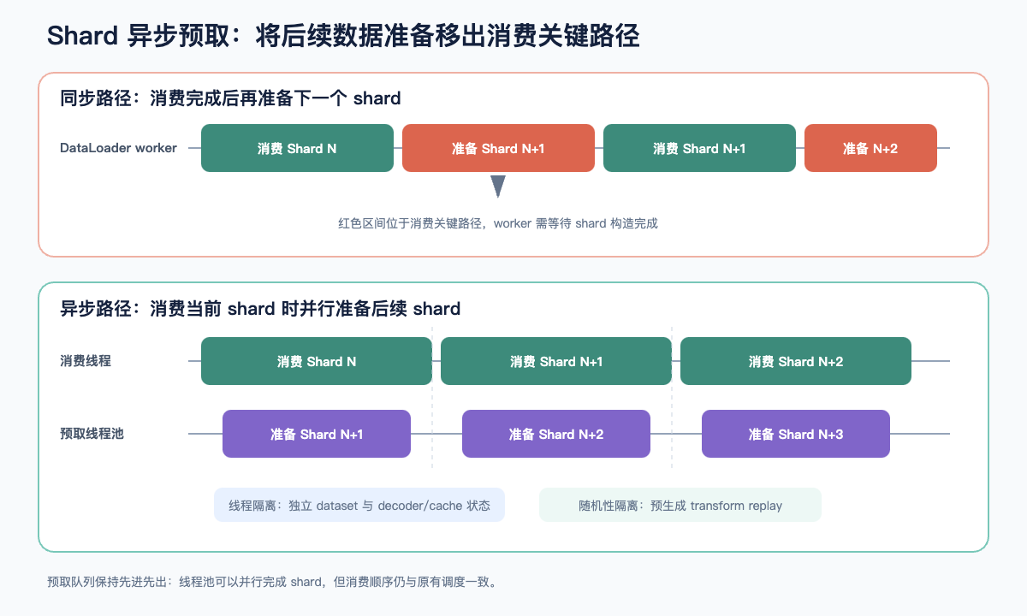Click the title "Shard 异步预取" heading
The width and height of the screenshot is (1027, 616).
[343, 36]
